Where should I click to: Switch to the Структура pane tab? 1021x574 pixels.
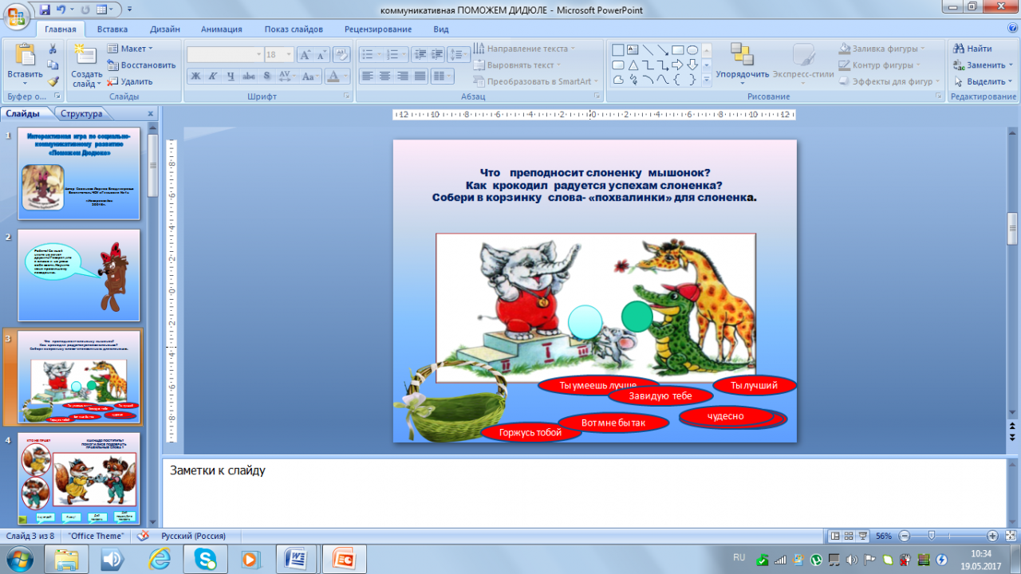point(81,113)
